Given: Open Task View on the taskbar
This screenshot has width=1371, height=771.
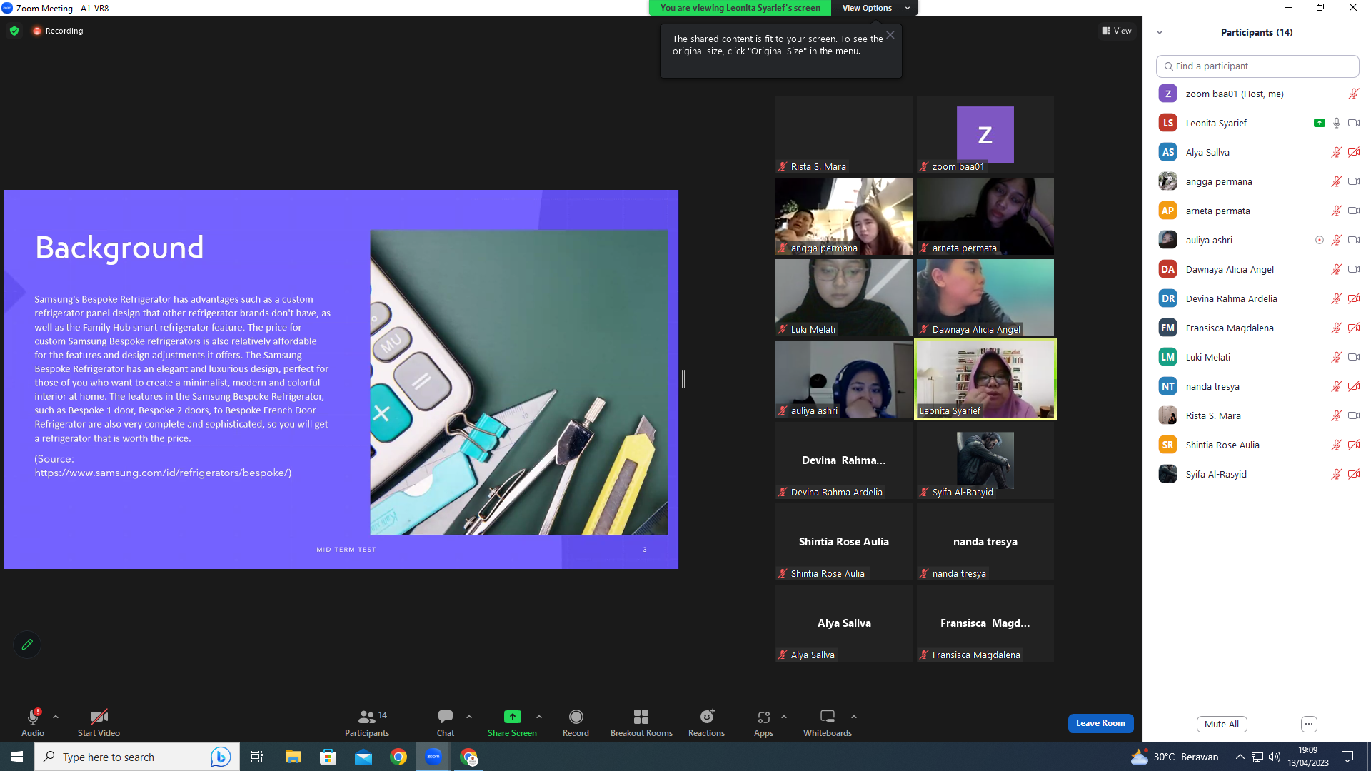Looking at the screenshot, I should [x=257, y=757].
